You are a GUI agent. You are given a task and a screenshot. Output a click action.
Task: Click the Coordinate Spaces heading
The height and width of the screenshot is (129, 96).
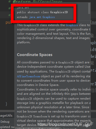[35, 55]
